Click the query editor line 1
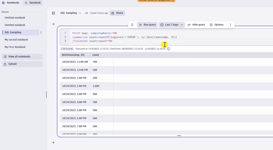273x150 pixels. (95, 33)
